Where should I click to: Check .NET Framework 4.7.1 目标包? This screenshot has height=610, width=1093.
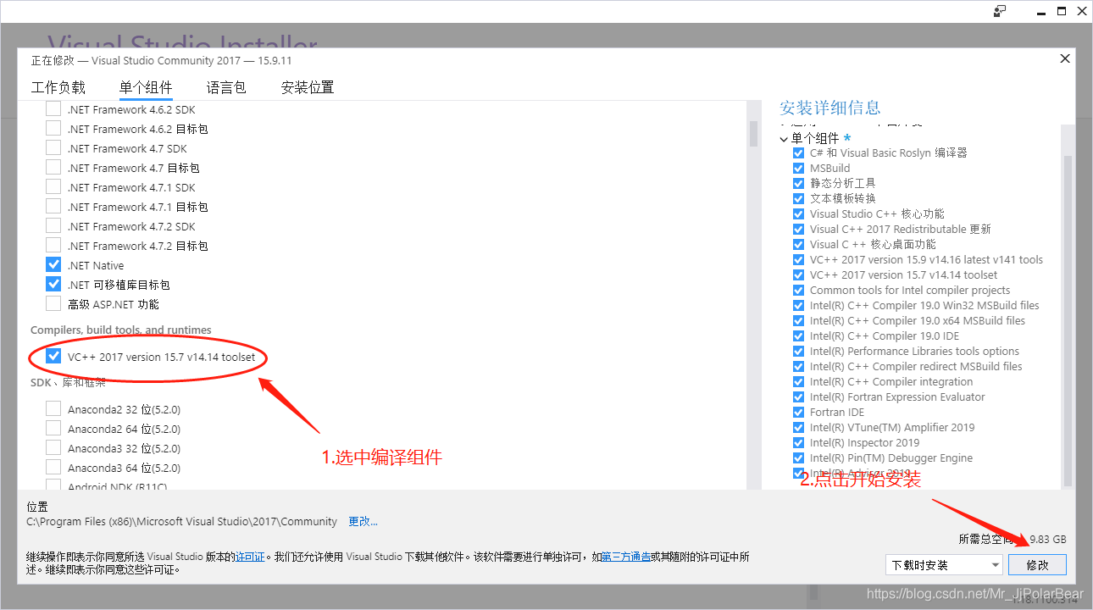(53, 207)
